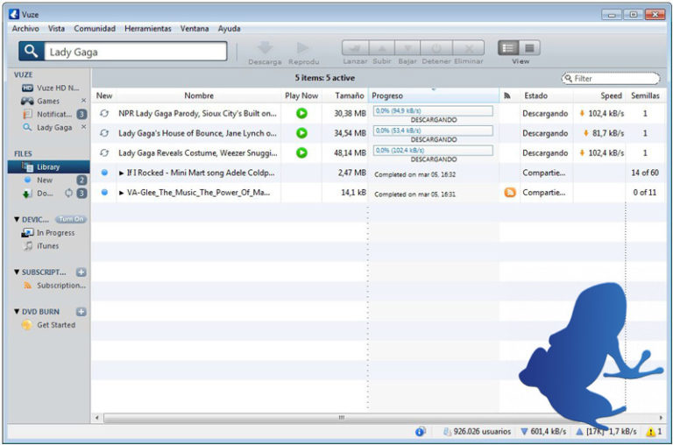
Task: Click the green play icon for NPR Lady Gaga Parody
Action: 301,113
